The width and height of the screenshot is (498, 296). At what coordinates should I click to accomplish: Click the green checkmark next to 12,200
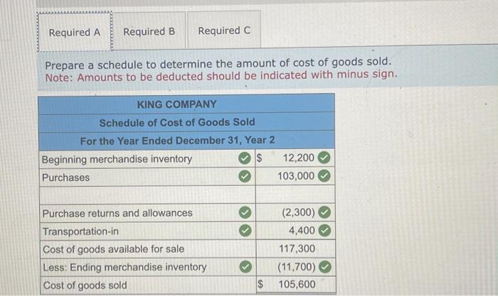point(324,158)
